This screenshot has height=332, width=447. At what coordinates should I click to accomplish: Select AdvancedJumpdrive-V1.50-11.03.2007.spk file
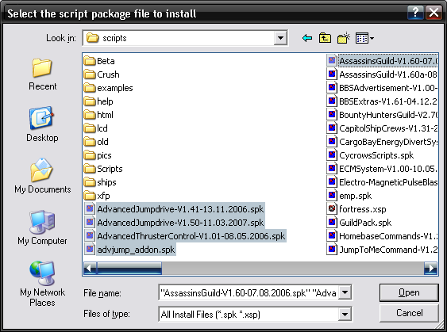pyautogui.click(x=175, y=223)
